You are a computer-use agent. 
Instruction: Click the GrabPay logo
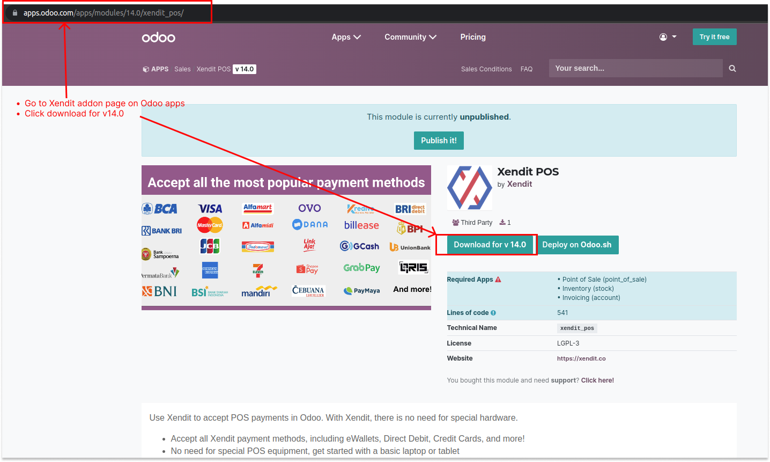pyautogui.click(x=361, y=268)
